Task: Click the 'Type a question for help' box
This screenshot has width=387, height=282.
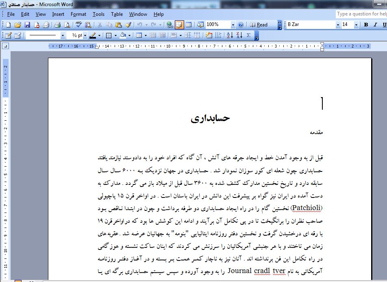Action: point(361,14)
